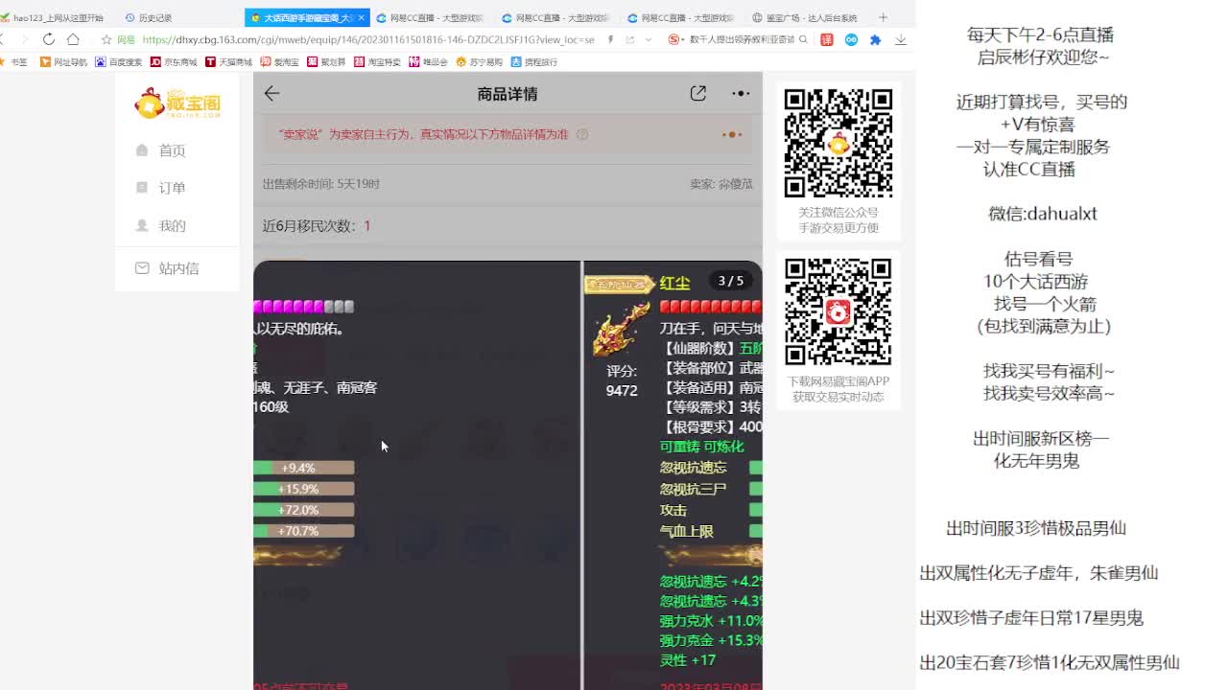Screen dimensions: 1228x690
Task: Click 出售剩余时间: 5天19时 text
Action: click(x=321, y=184)
